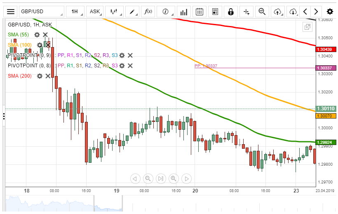Click the cloud download load icon
This screenshot has width=338, height=214.
[x=293, y=12]
